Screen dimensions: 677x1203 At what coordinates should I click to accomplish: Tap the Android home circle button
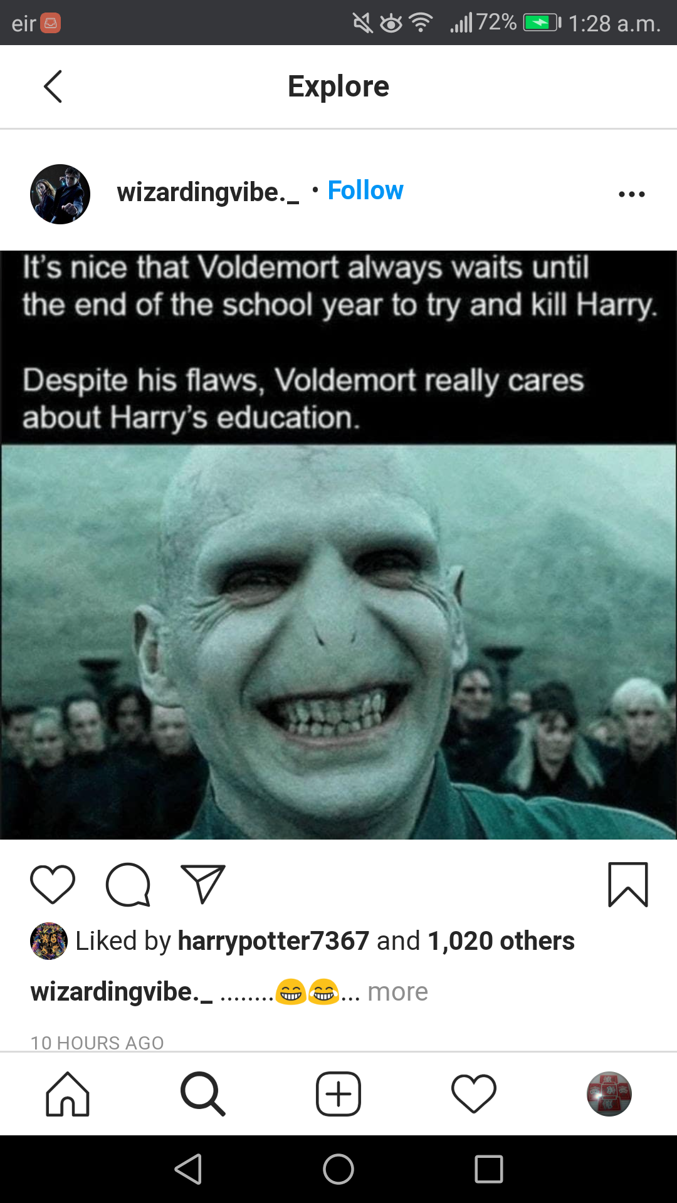tap(338, 1169)
